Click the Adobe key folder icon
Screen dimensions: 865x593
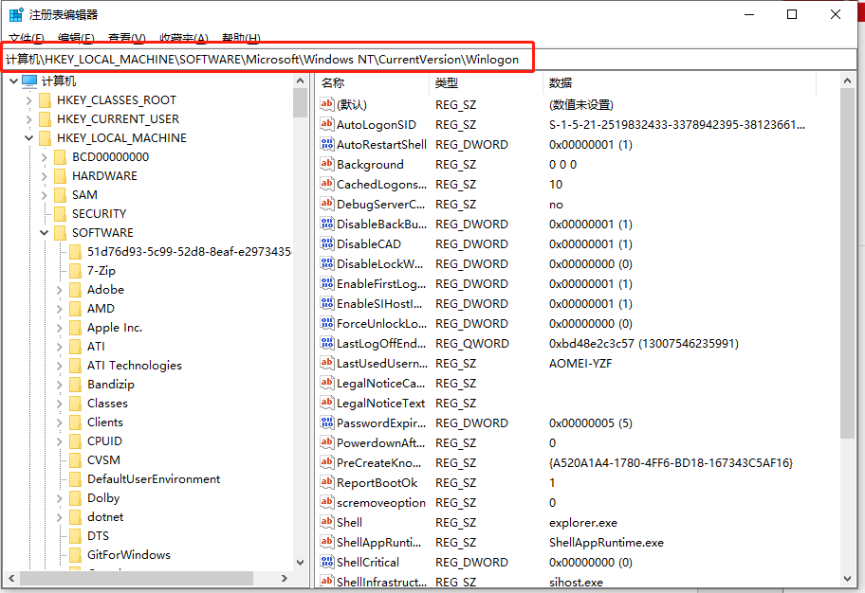click(x=74, y=289)
